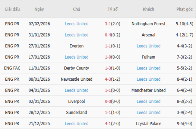Open the 1-3 Derby County match score
This screenshot has width=196, height=132.
tap(108, 68)
